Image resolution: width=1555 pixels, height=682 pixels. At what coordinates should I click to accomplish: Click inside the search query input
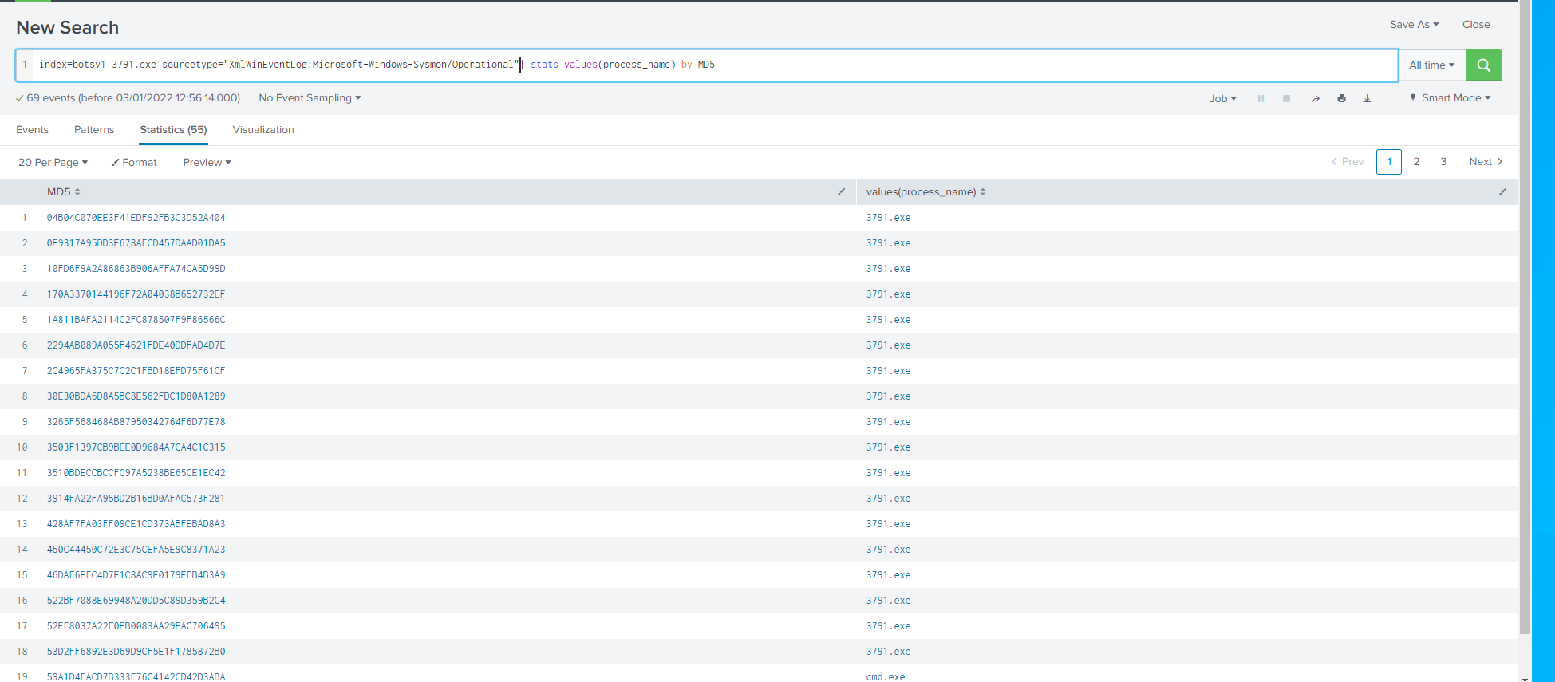pos(957,65)
